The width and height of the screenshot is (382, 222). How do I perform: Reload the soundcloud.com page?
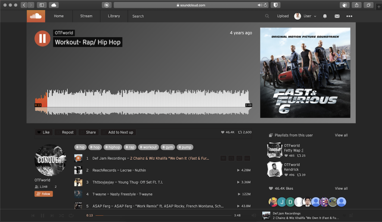tap(266, 5)
